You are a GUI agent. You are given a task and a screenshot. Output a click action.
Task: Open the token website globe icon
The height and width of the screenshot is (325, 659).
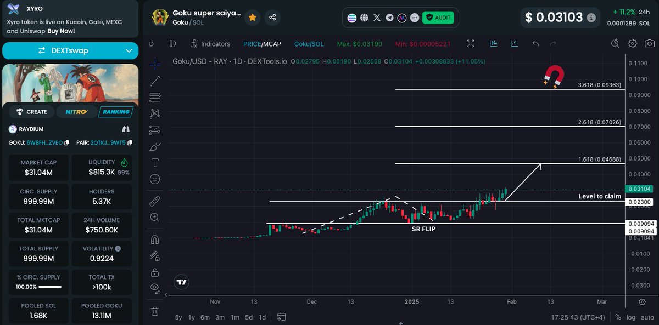pyautogui.click(x=364, y=18)
